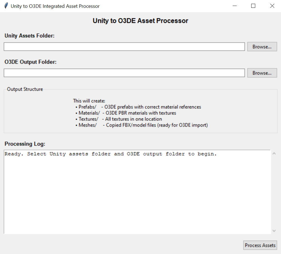
Task: Click the 'O3DE Output Folder:' label
Action: [x=31, y=62]
